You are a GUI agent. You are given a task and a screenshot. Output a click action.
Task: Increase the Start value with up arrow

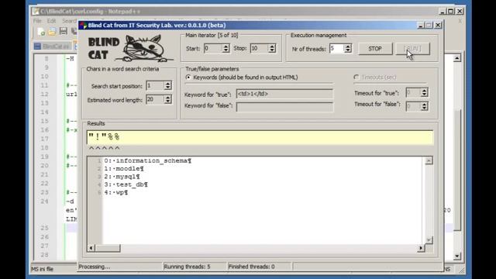pyautogui.click(x=226, y=46)
